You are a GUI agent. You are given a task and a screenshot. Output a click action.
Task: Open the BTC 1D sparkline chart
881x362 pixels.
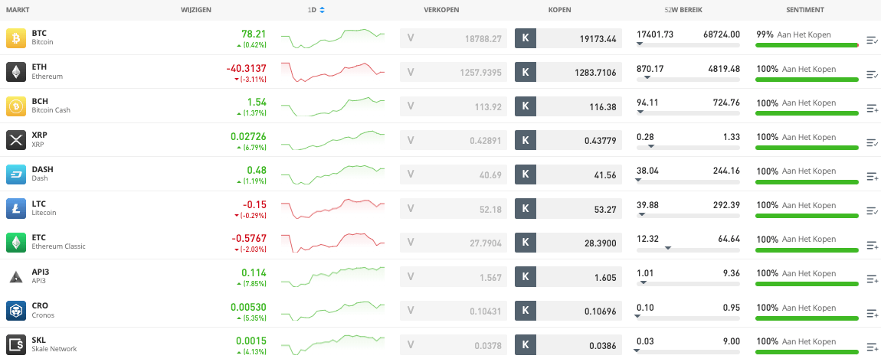[x=332, y=39]
